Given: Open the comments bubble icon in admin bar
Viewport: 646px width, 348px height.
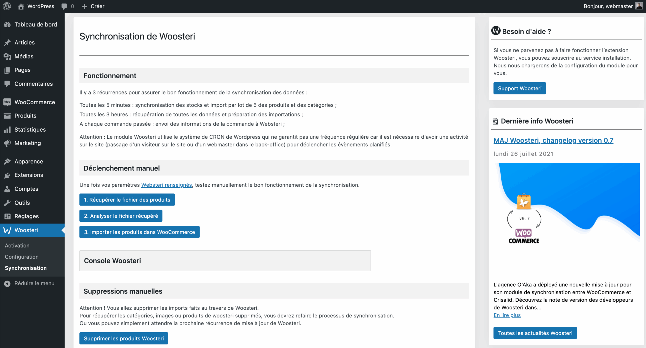Looking at the screenshot, I should click(x=64, y=6).
